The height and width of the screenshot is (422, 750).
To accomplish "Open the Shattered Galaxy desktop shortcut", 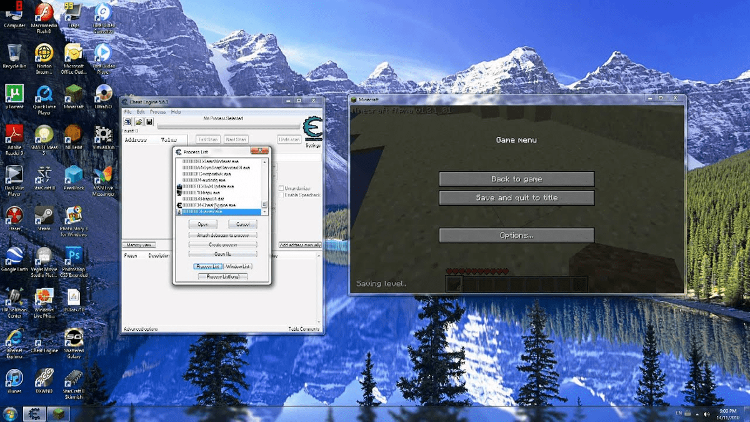I will (x=74, y=343).
